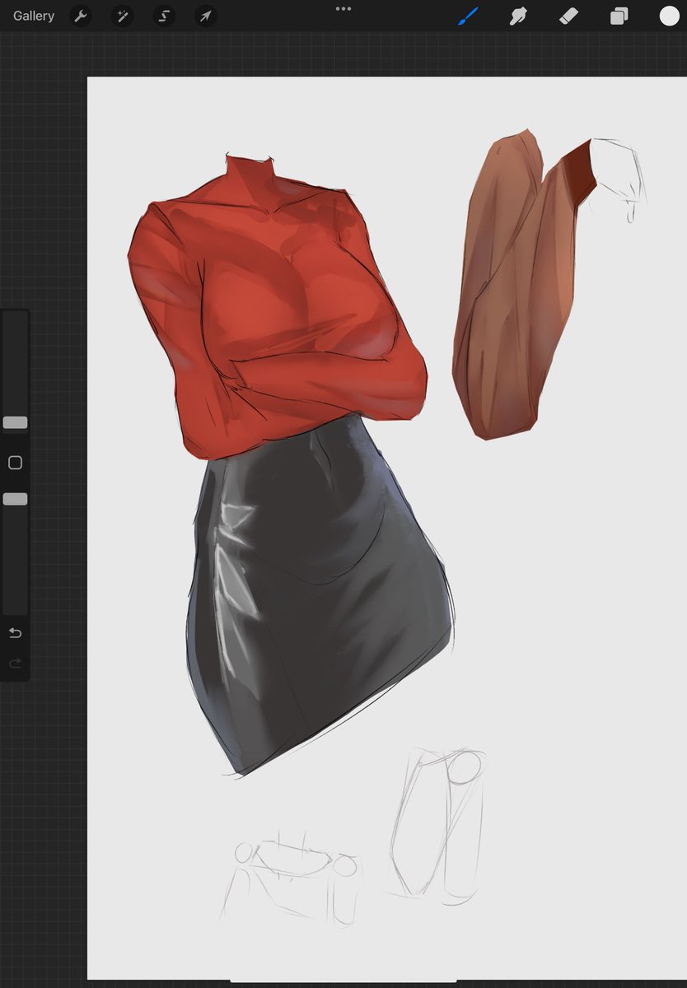
Task: Open the Actions wrench menu
Action: 80,16
